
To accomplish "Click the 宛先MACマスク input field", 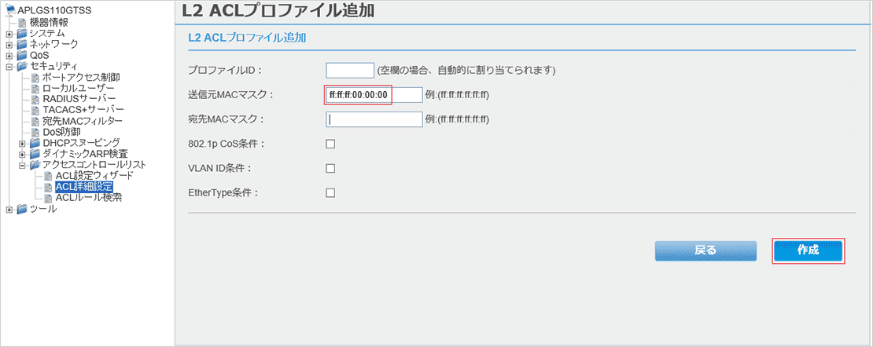I will tap(374, 119).
